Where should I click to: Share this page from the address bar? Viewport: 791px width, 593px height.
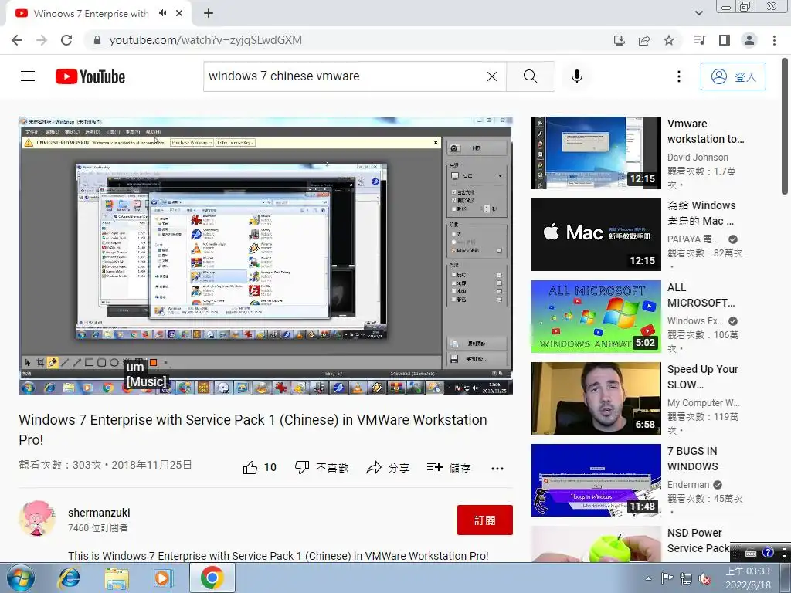(x=644, y=40)
